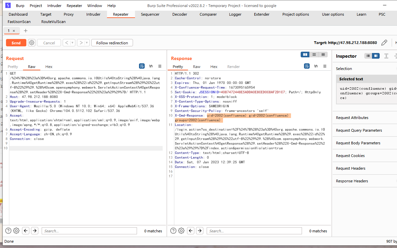The image size is (397, 248).
Task: Click the Cancel button
Action: [x=49, y=43]
